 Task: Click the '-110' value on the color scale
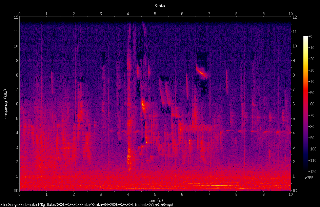pyautogui.click(x=312, y=161)
